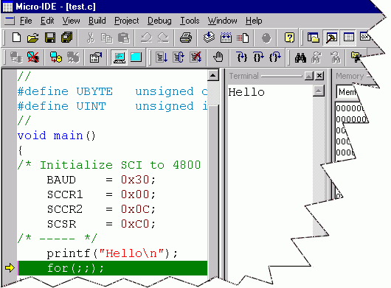391x288 pixels.
Task: Select the hand stop-execution icon
Action: 218,57
